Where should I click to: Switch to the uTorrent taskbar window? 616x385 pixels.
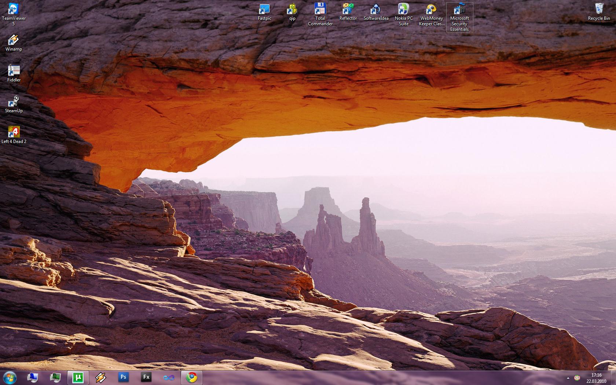pos(78,377)
